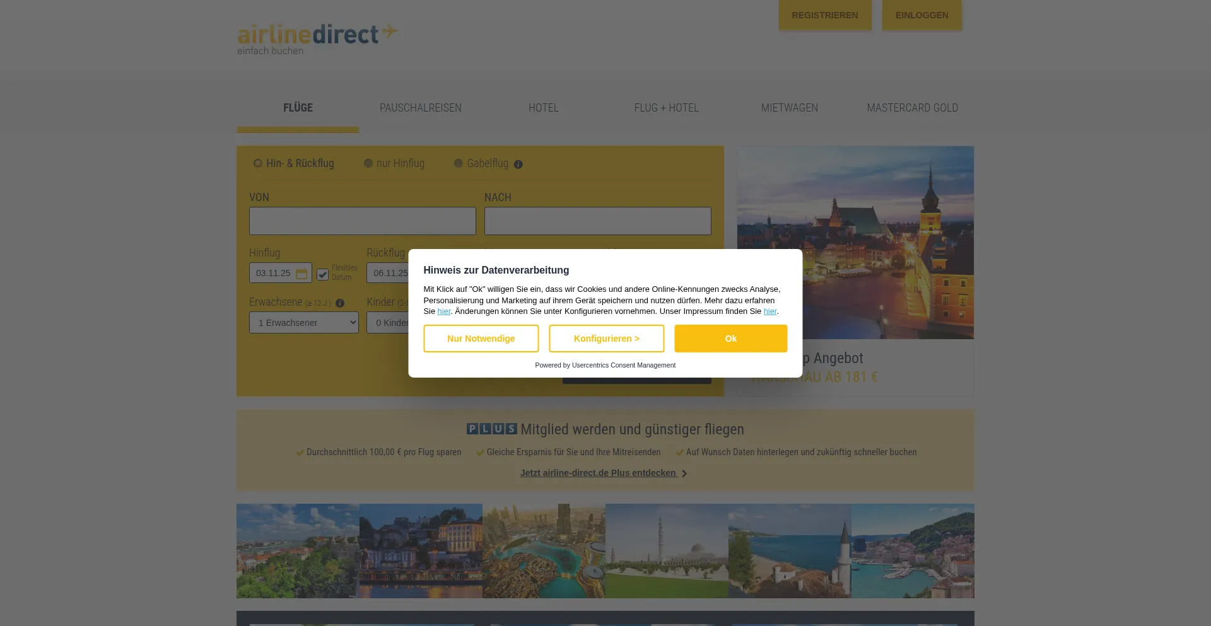Click the airlinedirect logo
This screenshot has height=626, width=1211.
pyautogui.click(x=317, y=39)
